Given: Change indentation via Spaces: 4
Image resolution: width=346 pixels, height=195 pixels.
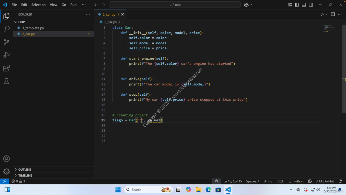Looking at the screenshot, I should (253, 181).
